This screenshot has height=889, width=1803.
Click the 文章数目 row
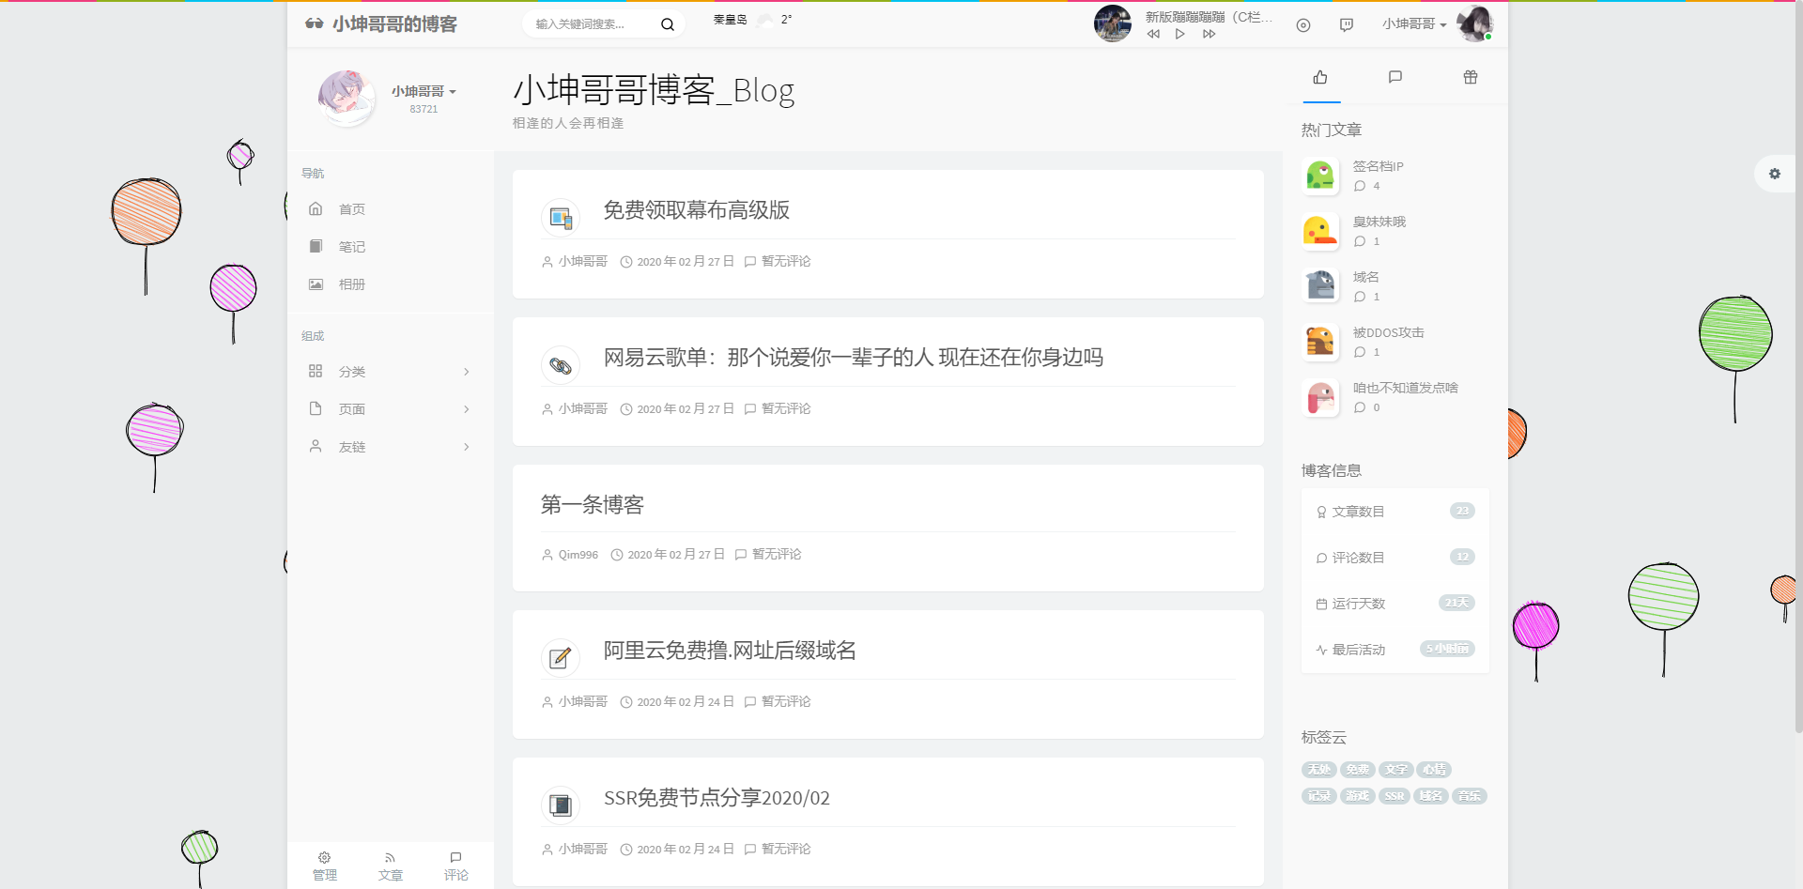(1395, 512)
